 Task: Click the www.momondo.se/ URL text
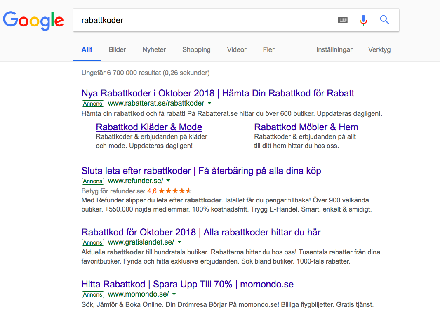click(138, 294)
